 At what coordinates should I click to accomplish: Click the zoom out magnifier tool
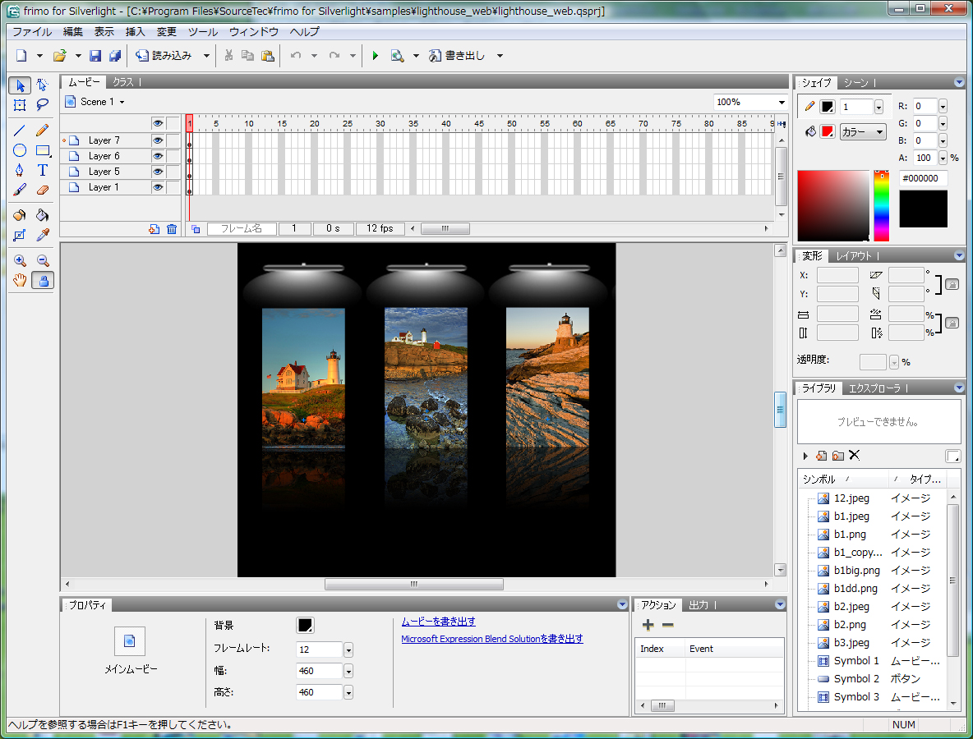(x=42, y=260)
